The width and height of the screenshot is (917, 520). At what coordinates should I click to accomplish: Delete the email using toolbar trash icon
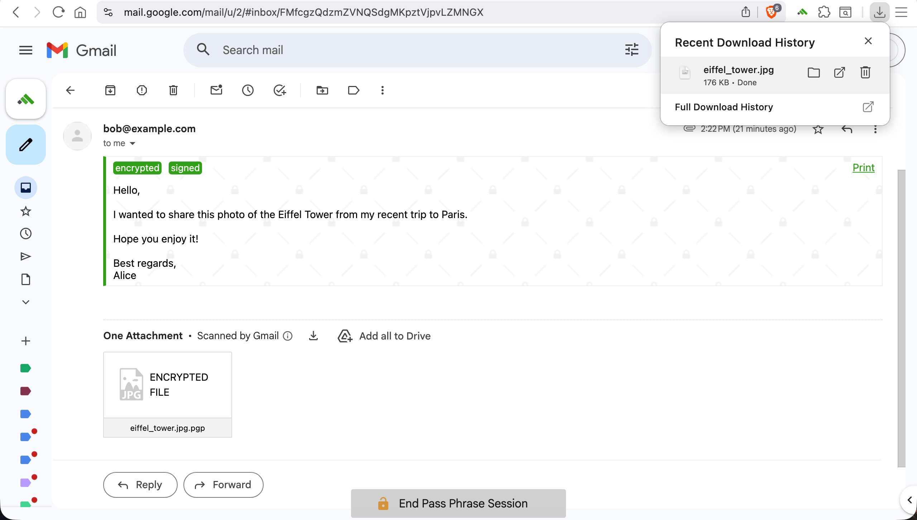[173, 90]
